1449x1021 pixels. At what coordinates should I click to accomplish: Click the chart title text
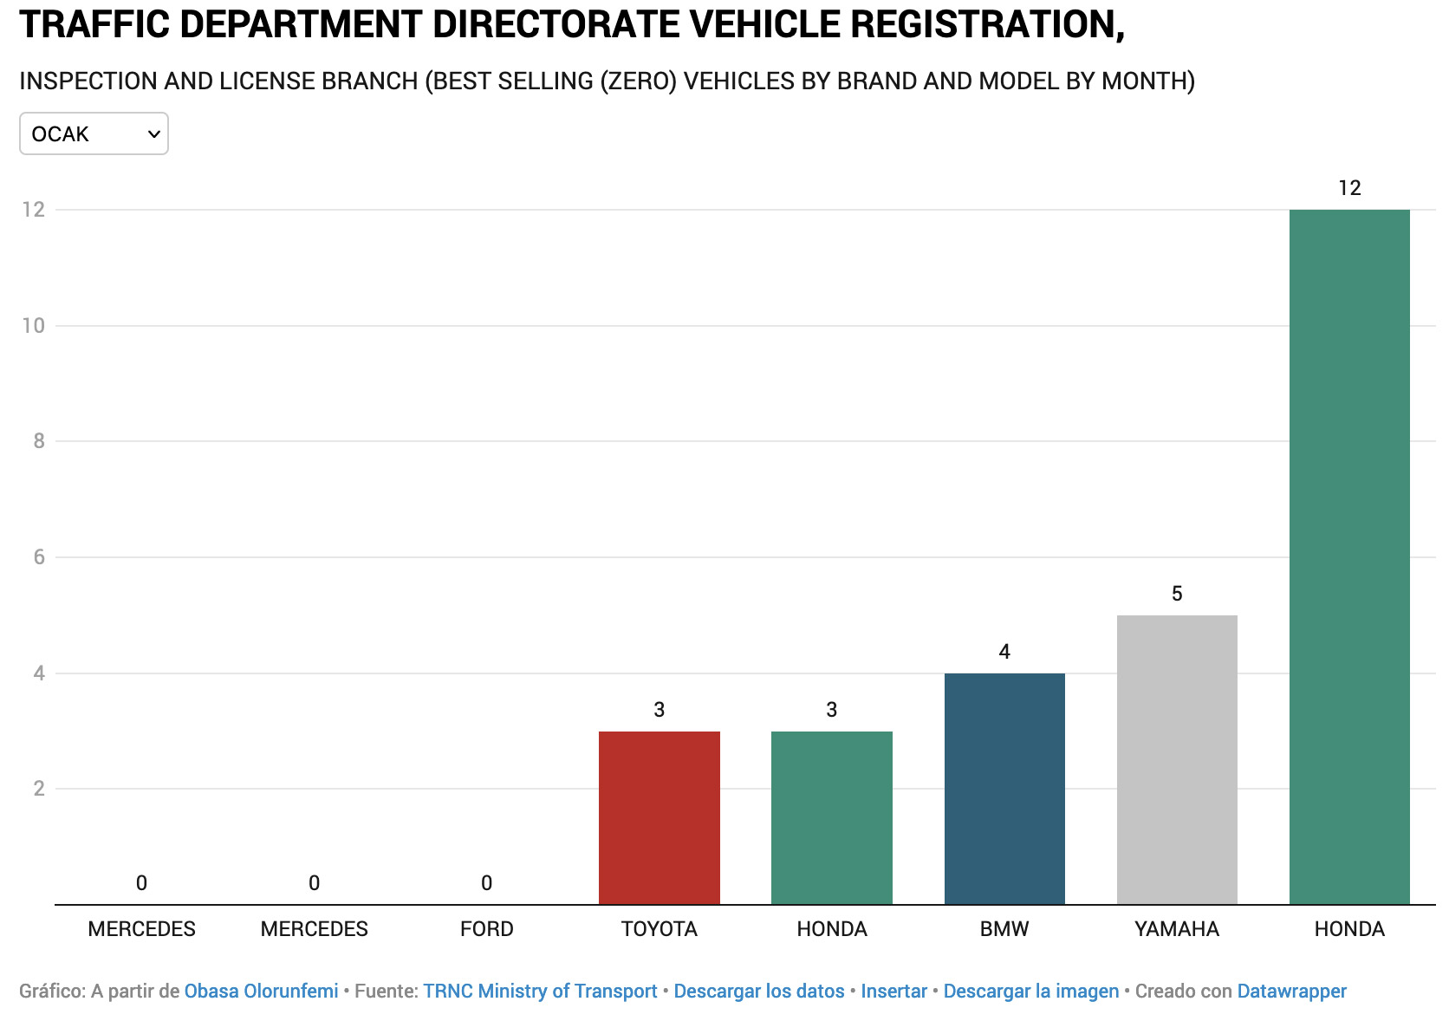(x=572, y=24)
